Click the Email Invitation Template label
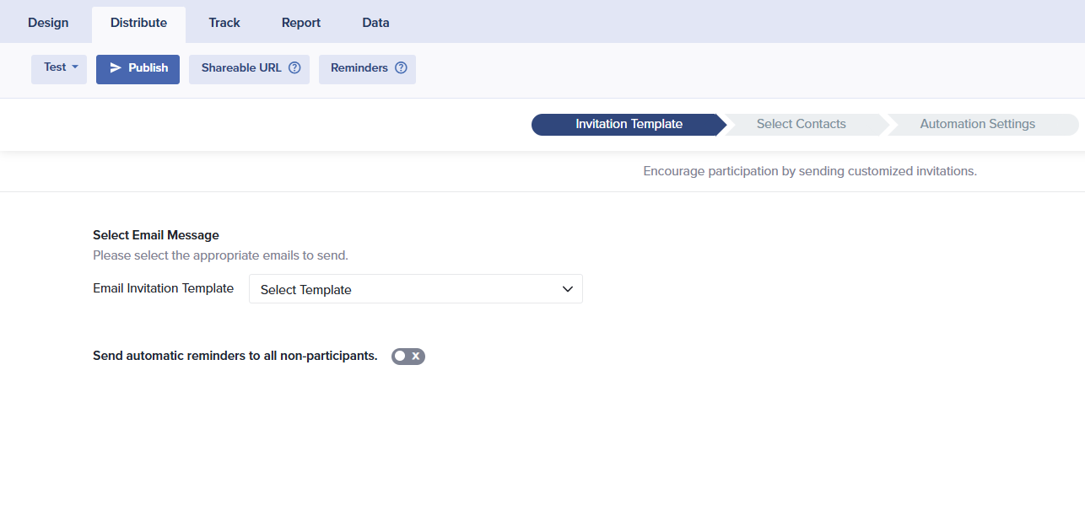 coord(163,288)
